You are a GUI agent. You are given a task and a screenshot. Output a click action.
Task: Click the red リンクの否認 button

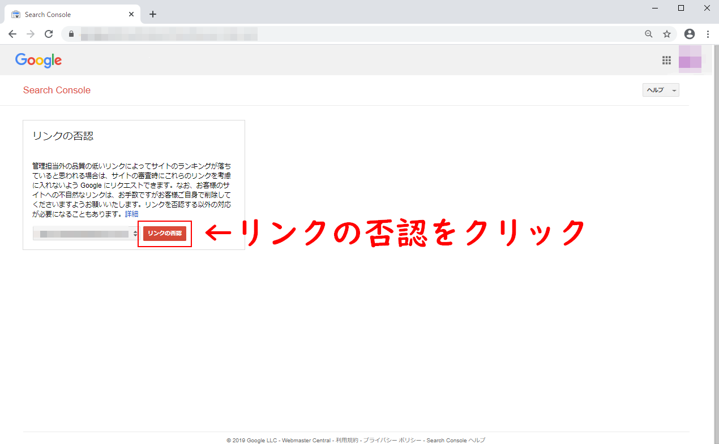pyautogui.click(x=165, y=233)
